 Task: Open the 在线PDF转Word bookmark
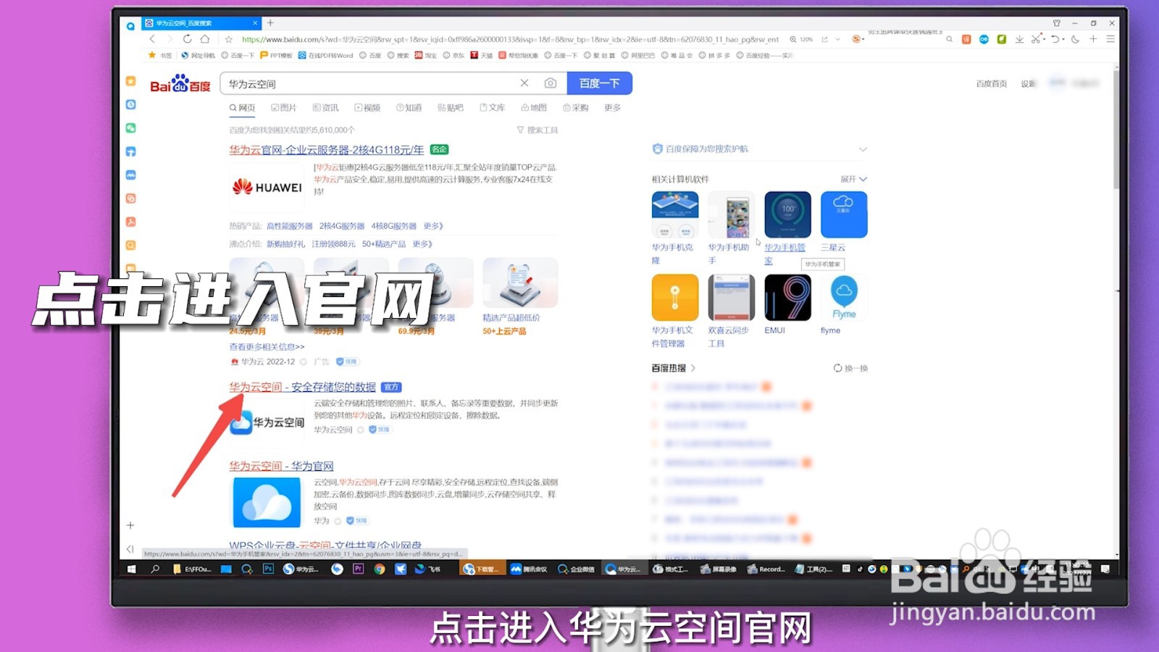coord(326,55)
